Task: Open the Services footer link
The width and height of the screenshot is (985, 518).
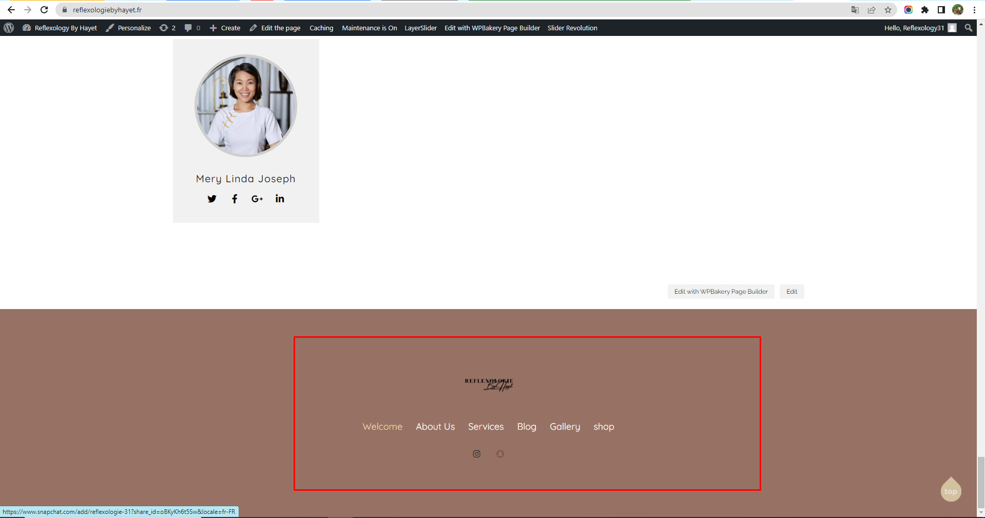Action: (486, 427)
